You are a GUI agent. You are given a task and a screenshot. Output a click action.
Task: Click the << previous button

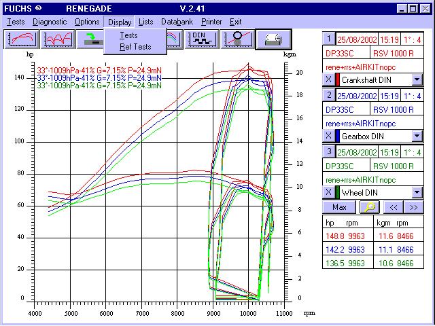[394, 207]
